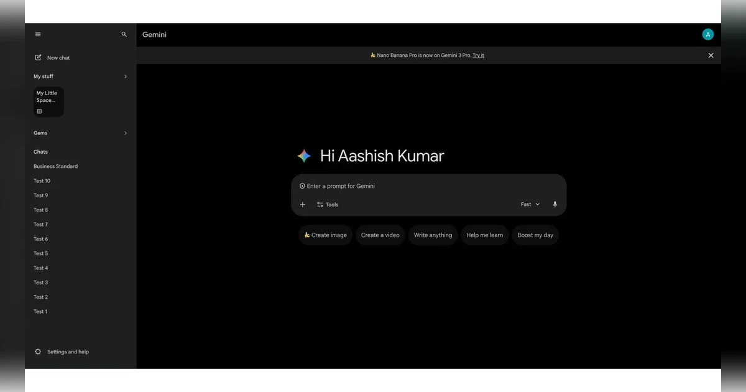Screen dimensions: 746x392
Task: Open the New chat icon
Action: coord(38,57)
